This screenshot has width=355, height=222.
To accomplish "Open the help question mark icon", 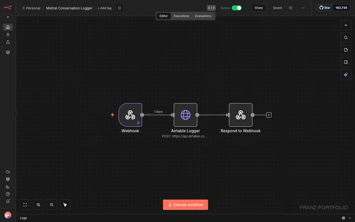I will tap(8, 194).
